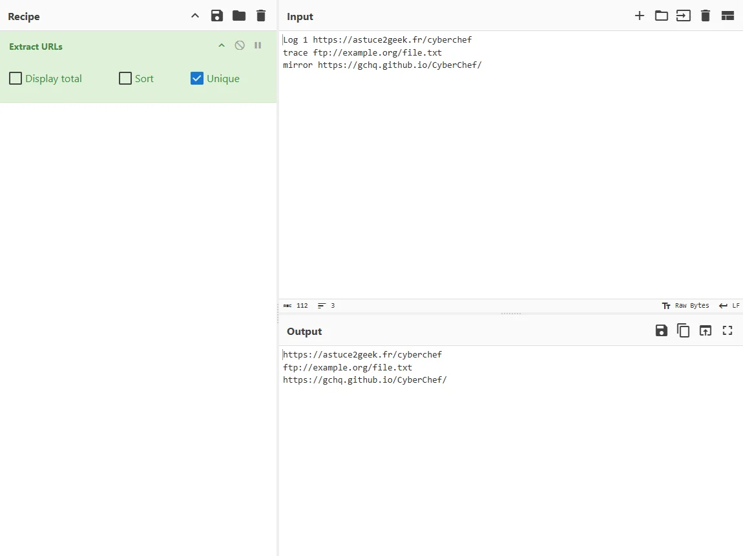Disable the Extract URLs operation

[240, 45]
